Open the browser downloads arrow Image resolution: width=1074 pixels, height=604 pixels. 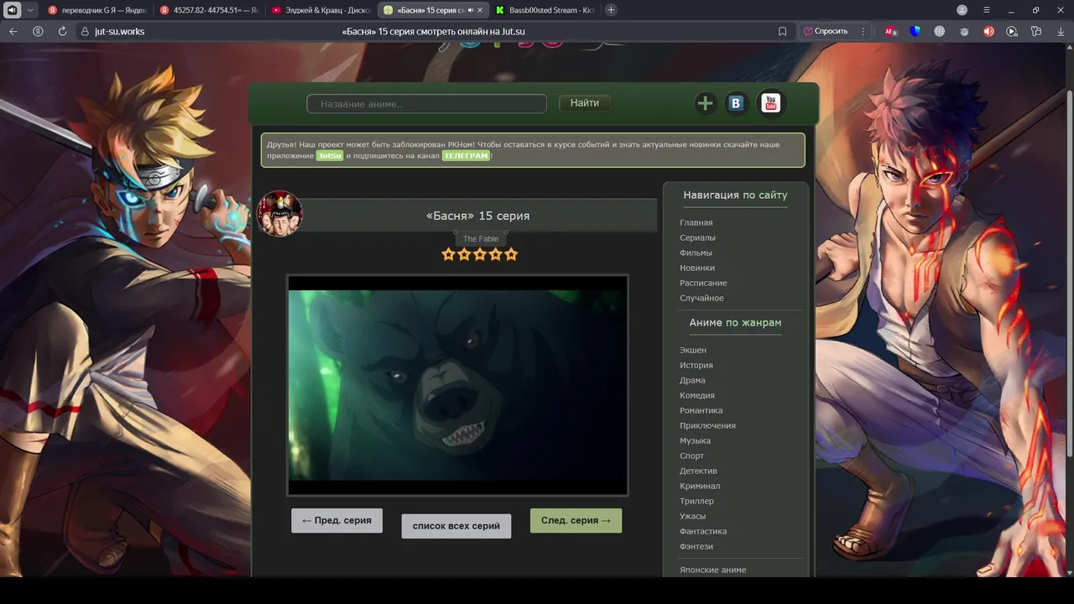(x=1061, y=31)
